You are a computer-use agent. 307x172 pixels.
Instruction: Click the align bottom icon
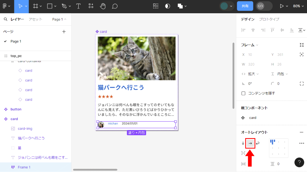[292, 30]
